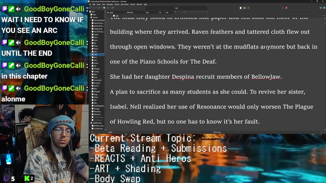Screen dimensions: 326x183
Task: Select Viewers folder in binder
Action: pyautogui.click(x=95, y=17)
